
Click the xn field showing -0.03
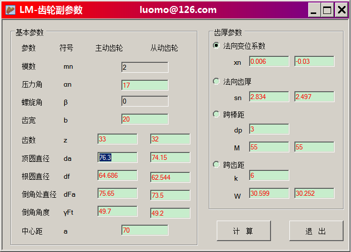point(314,61)
